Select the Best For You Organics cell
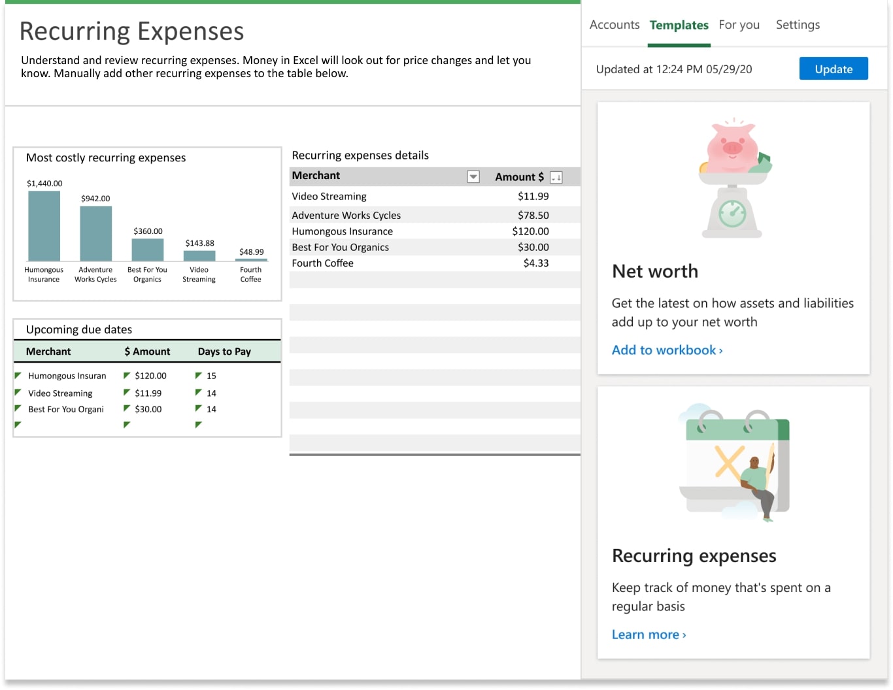 click(340, 247)
